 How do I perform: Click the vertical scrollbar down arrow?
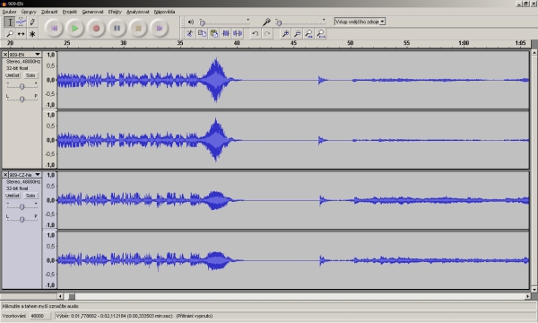point(534,290)
